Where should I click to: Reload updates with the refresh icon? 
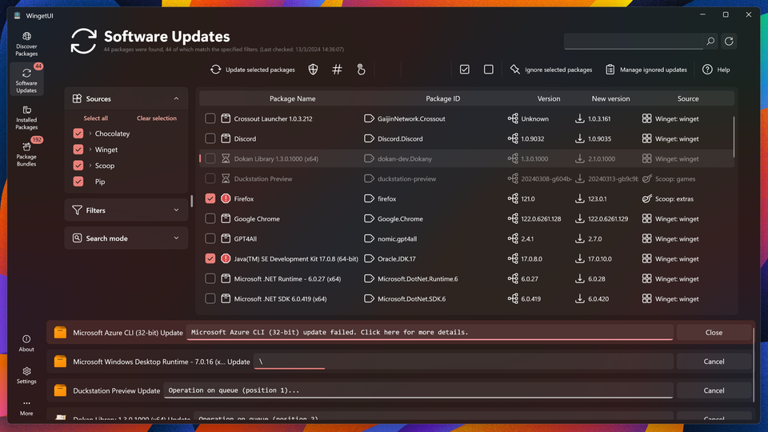[x=729, y=41]
